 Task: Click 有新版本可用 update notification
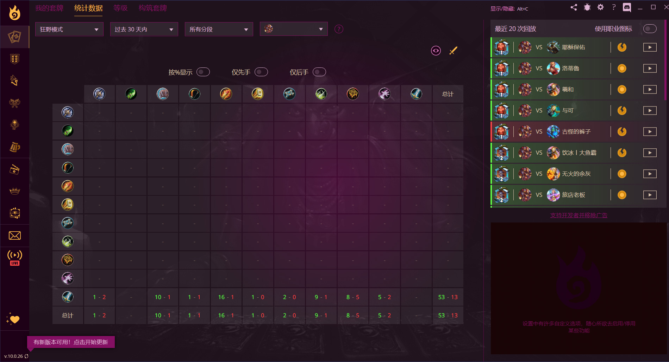pos(71,342)
